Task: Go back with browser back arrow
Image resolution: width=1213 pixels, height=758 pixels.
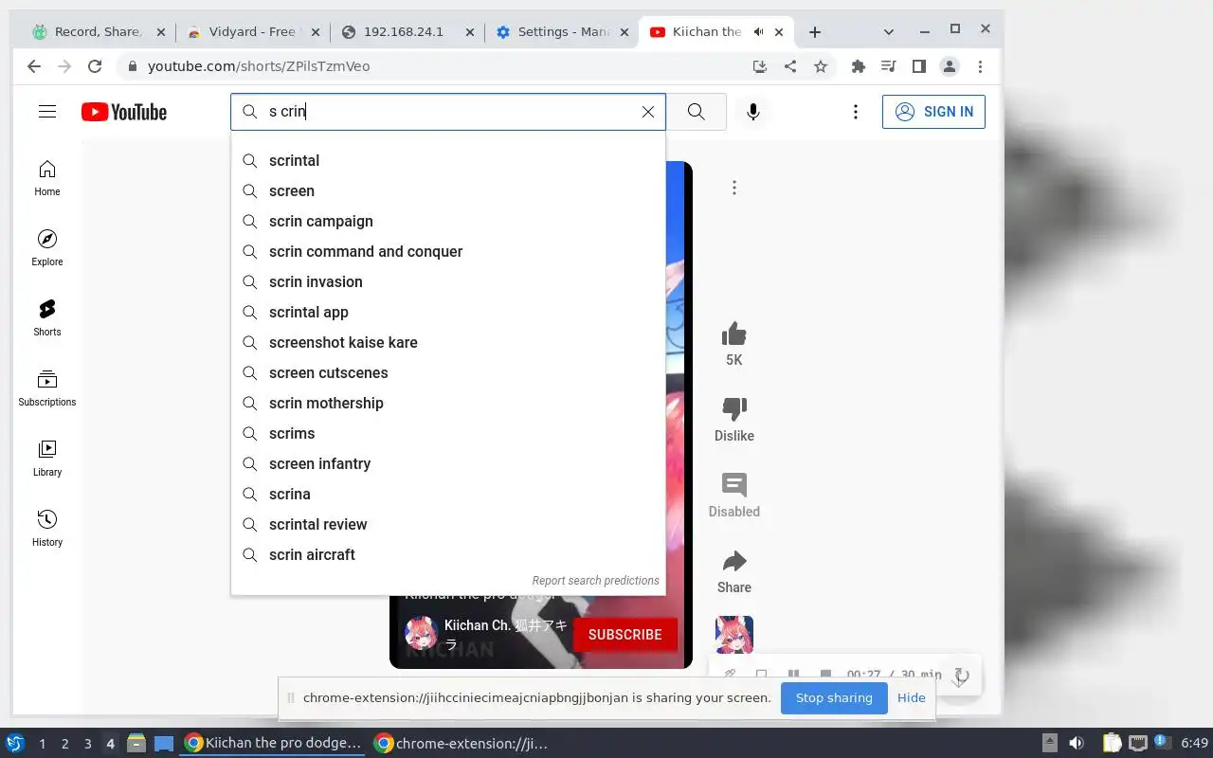Action: (34, 66)
